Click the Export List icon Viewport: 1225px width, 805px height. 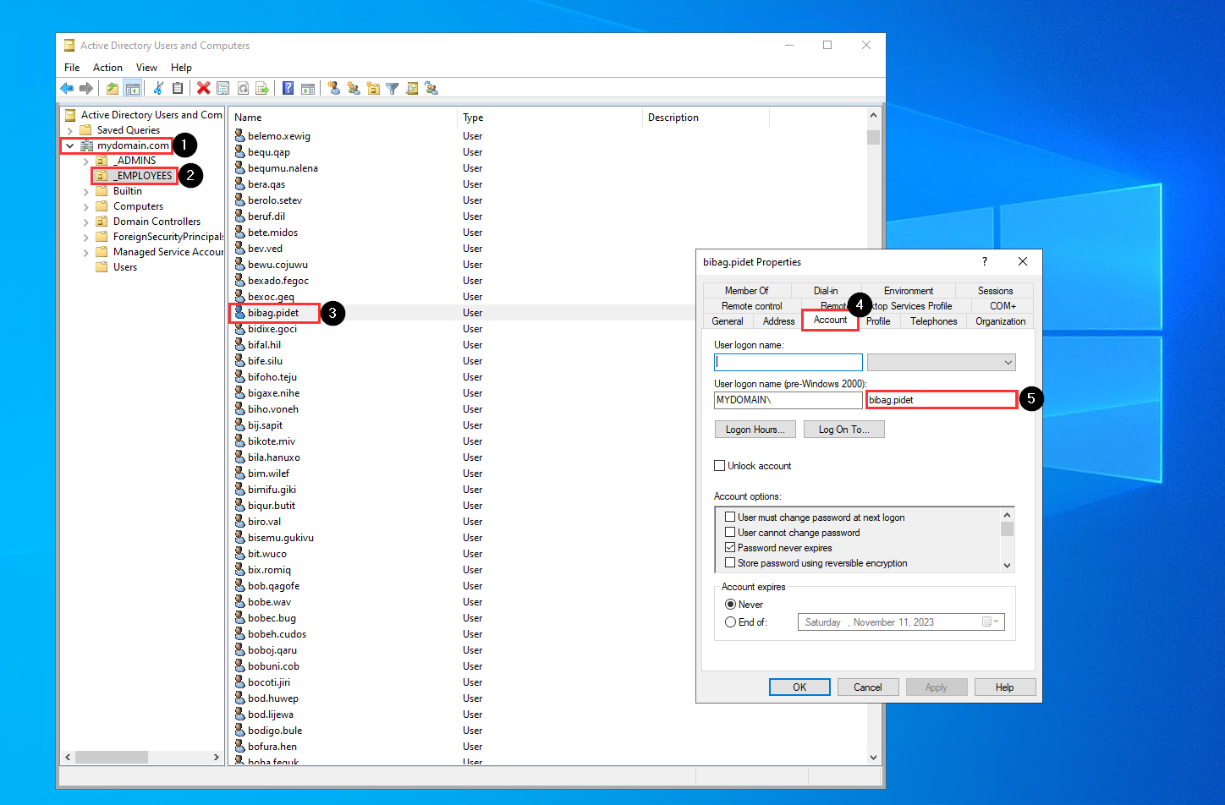click(x=262, y=88)
